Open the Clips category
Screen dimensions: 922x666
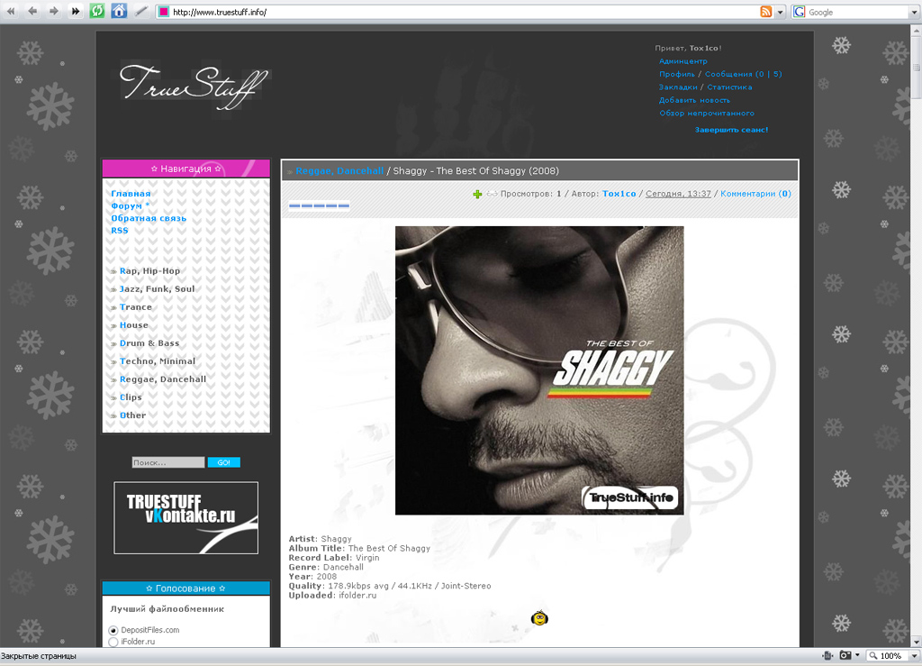tap(131, 397)
